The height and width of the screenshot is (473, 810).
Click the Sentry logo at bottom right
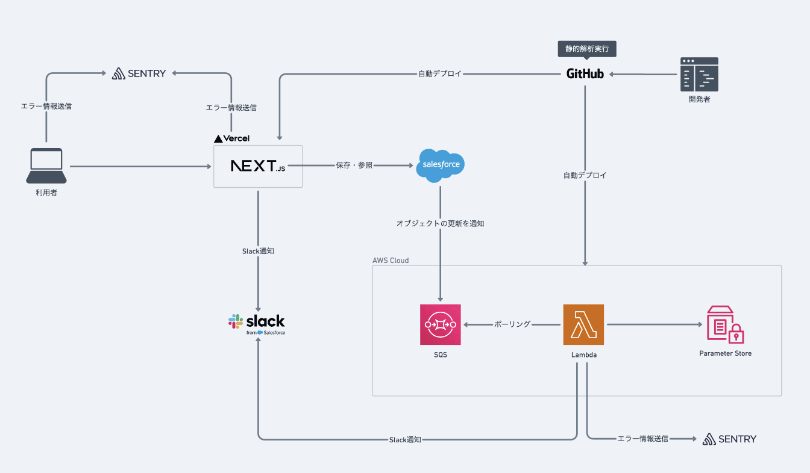[x=729, y=439]
